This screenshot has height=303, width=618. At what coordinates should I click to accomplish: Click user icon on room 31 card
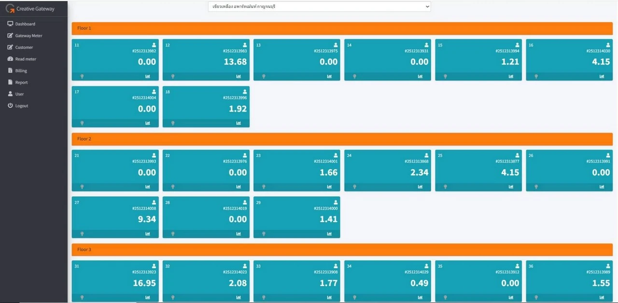(x=154, y=266)
